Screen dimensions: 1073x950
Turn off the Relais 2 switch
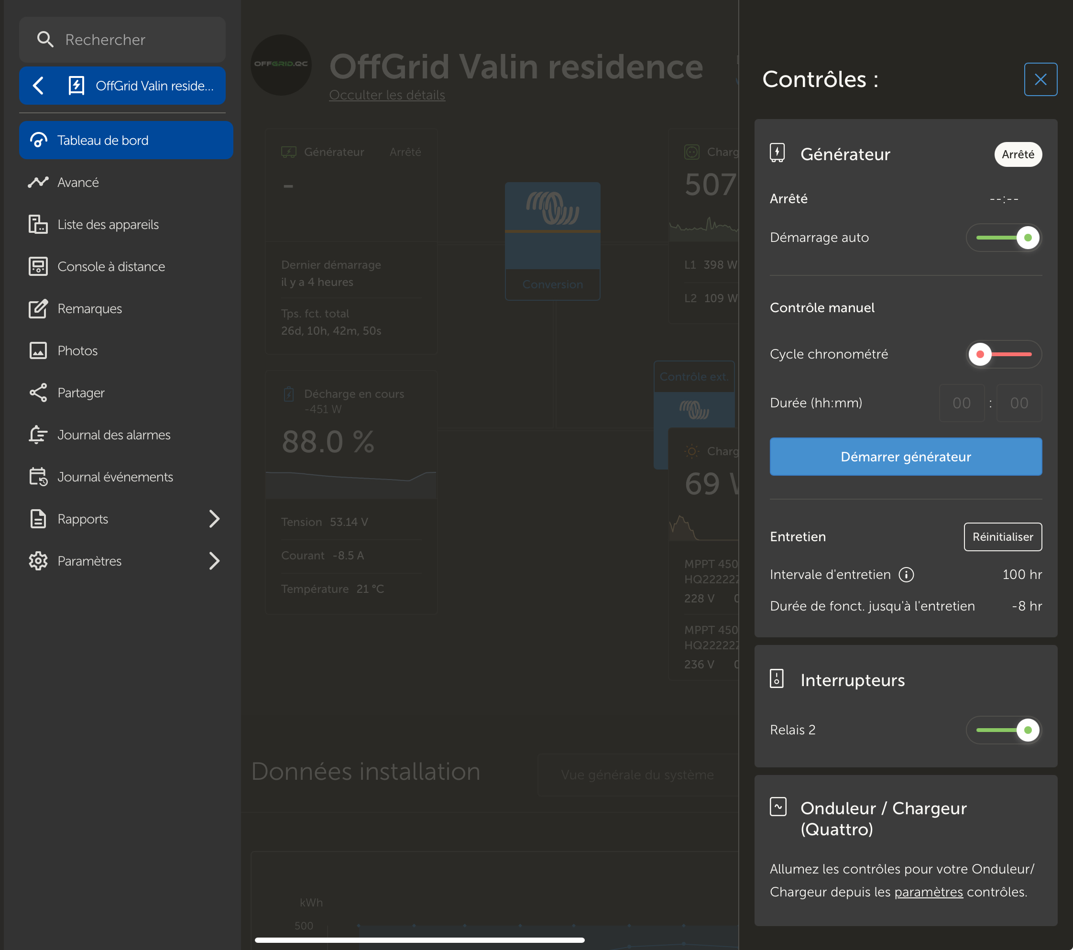pyautogui.click(x=1004, y=730)
